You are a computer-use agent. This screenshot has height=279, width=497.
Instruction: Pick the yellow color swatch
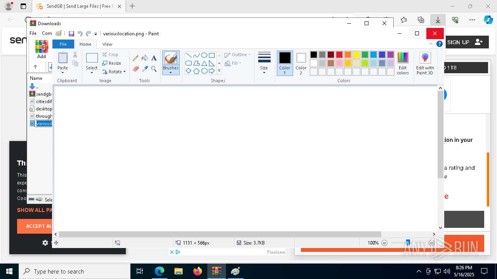click(x=356, y=55)
